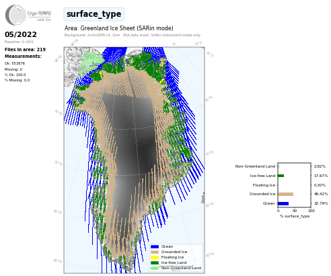Click the Cryo-TEMPO globe logo
331x276 pixels.
coord(16,15)
